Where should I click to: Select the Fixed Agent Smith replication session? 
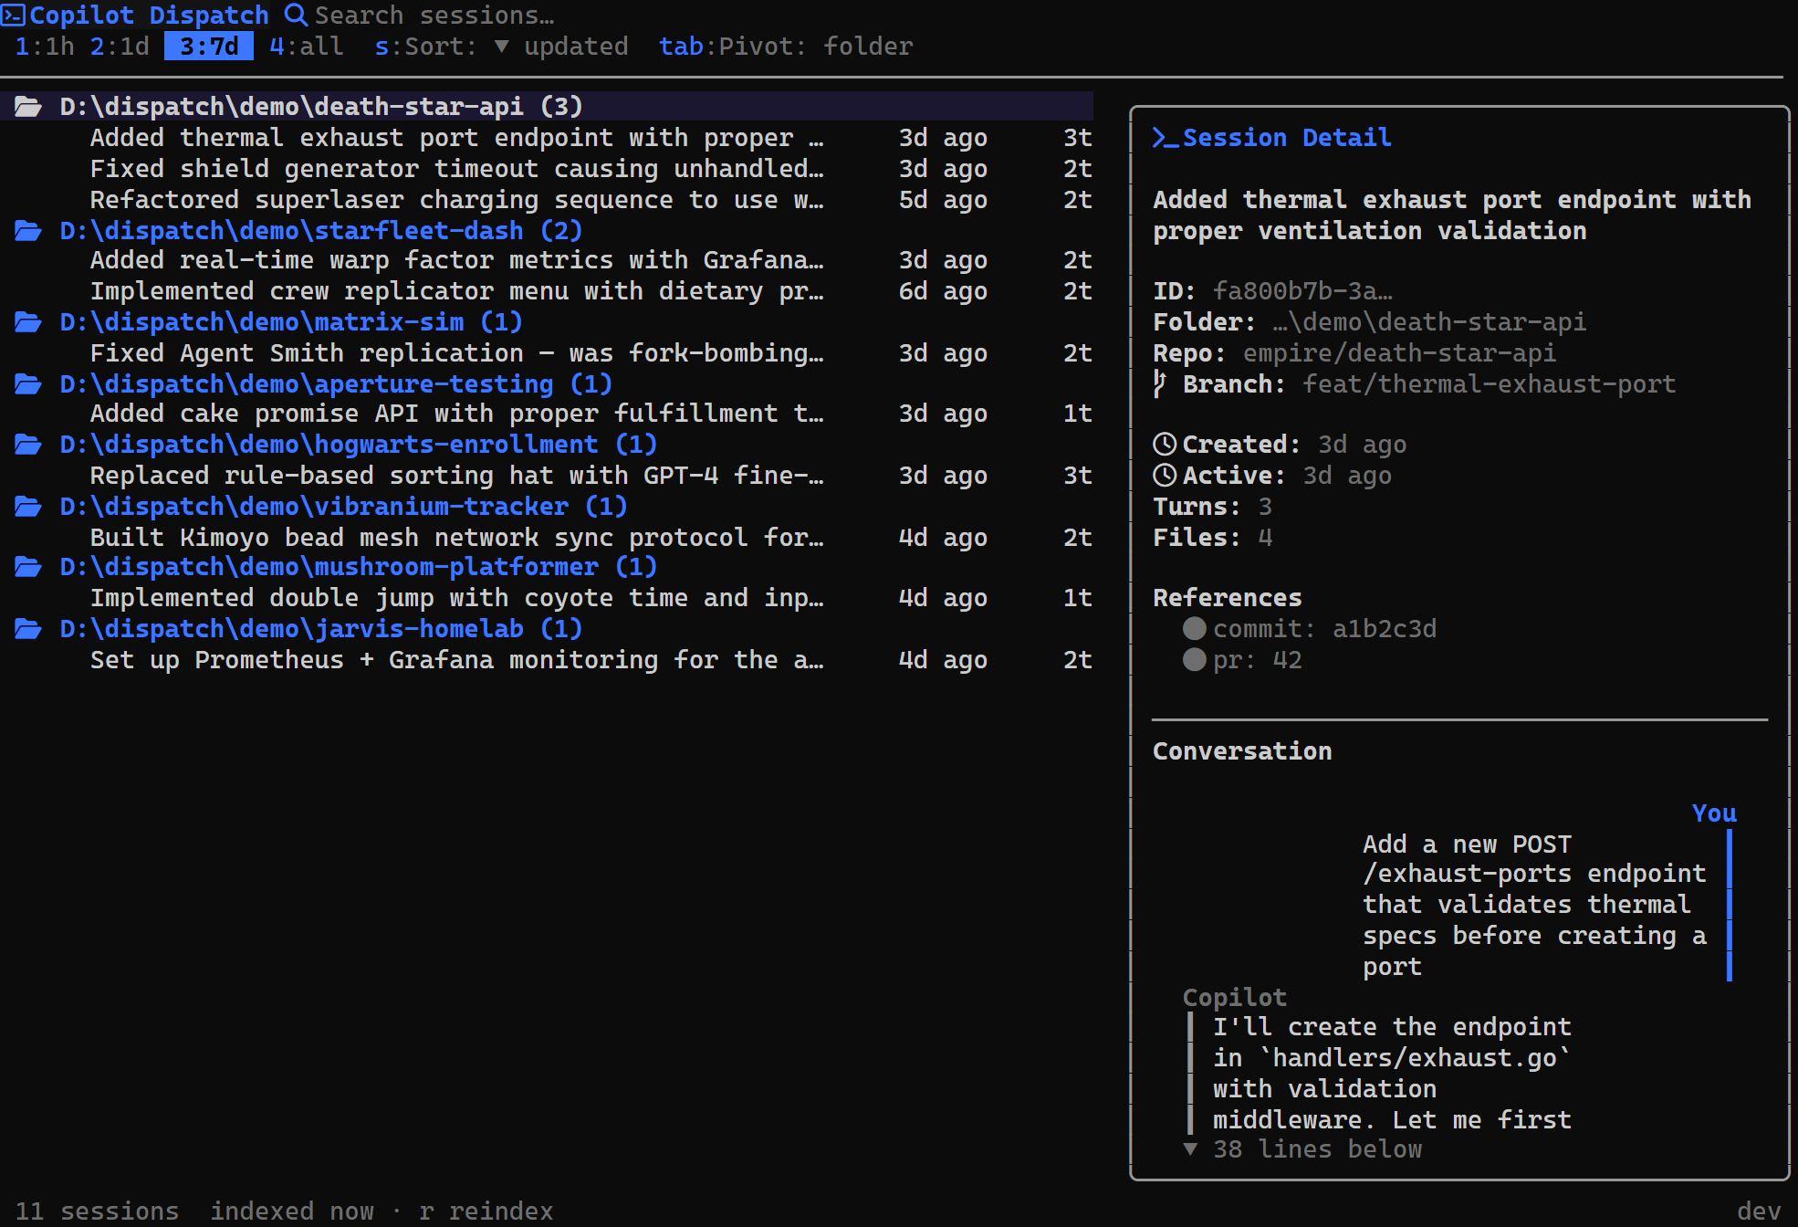pos(456,352)
